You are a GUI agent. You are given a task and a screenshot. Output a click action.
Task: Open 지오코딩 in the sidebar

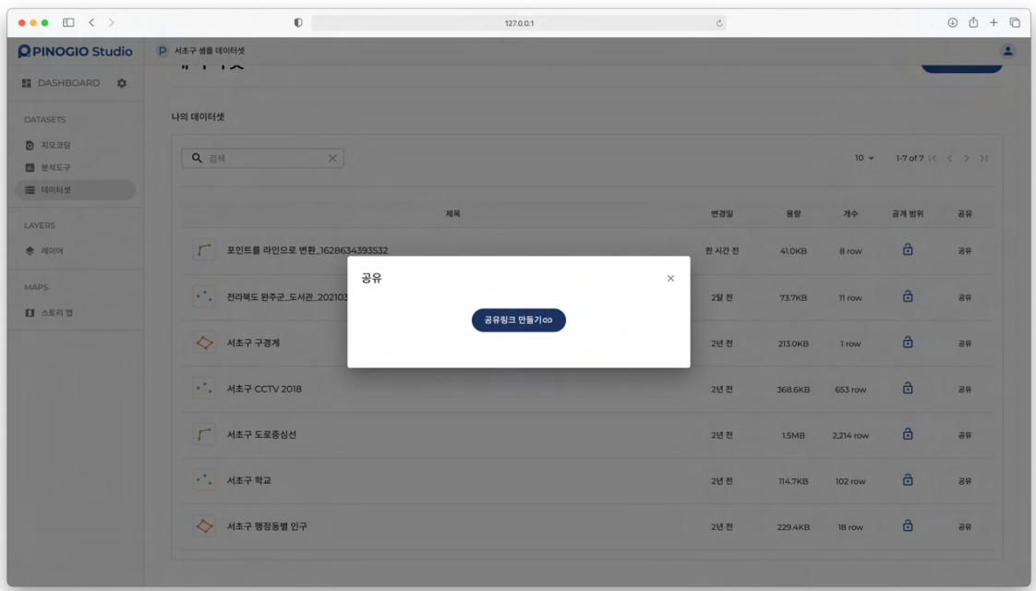pyautogui.click(x=55, y=145)
